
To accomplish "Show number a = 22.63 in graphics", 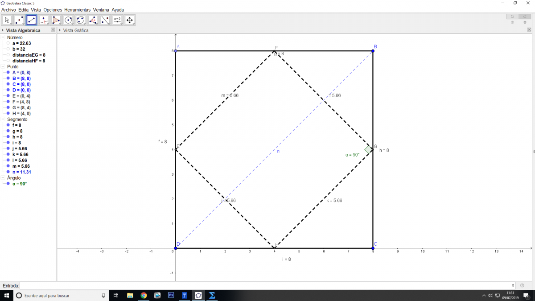I will 8,43.
